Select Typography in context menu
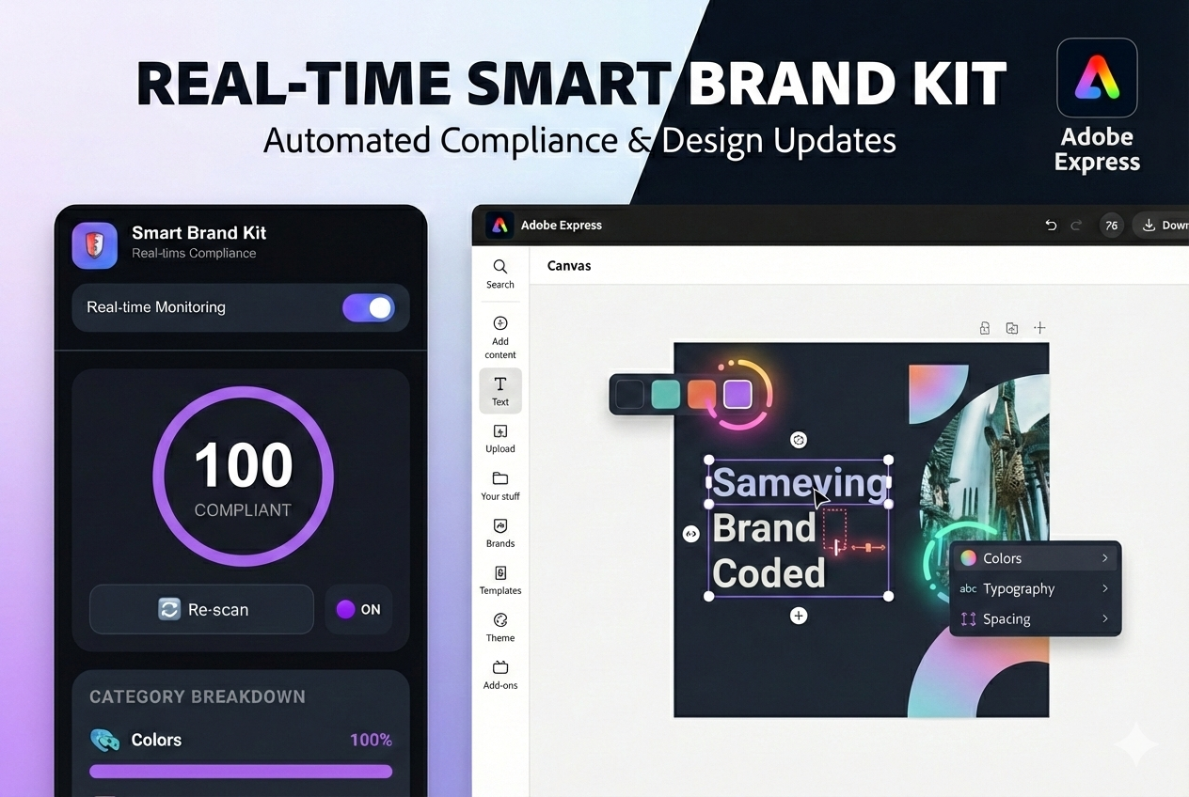 1036,588
